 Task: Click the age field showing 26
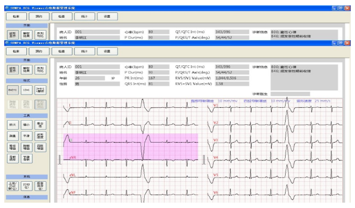tap(90, 78)
